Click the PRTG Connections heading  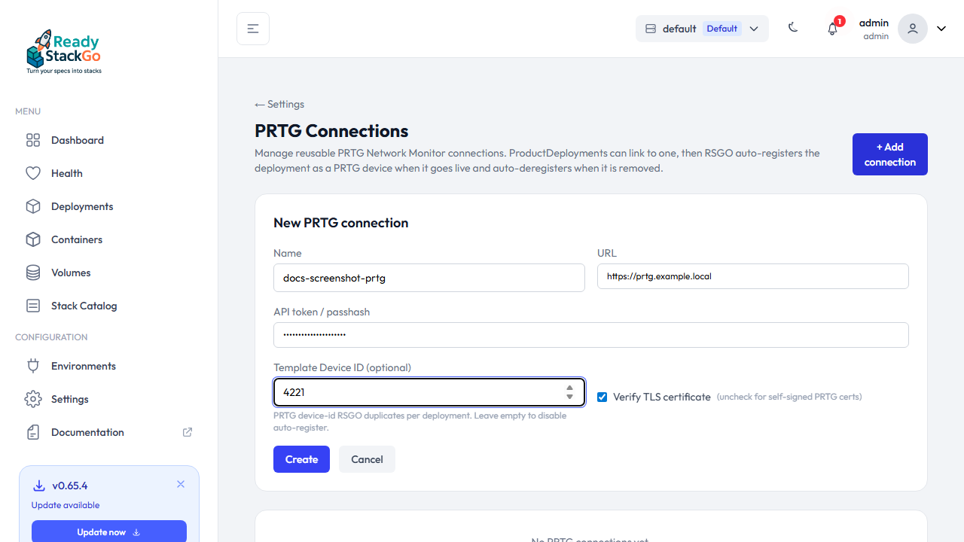(x=331, y=131)
